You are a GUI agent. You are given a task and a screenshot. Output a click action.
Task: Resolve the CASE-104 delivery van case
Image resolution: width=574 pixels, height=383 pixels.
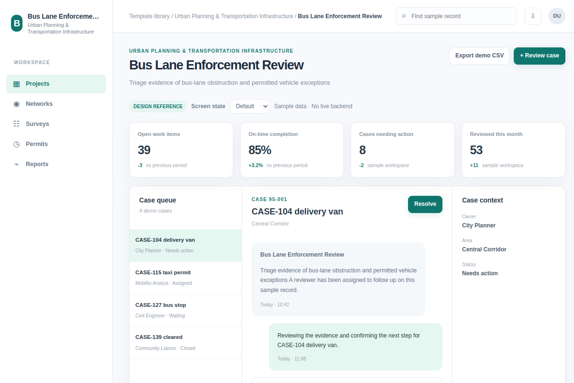click(425, 204)
